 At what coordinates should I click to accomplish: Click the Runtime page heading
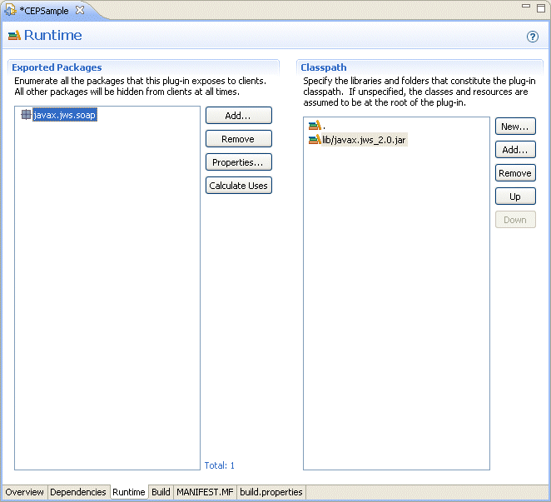[x=53, y=35]
